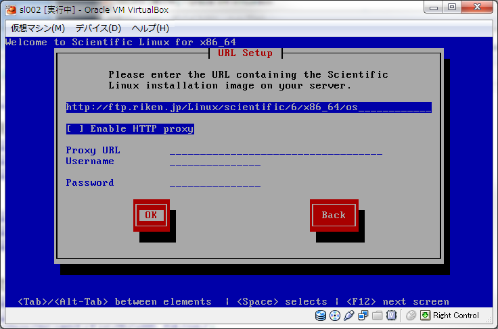Go back with the Back button
This screenshot has height=329, width=498.
(x=334, y=216)
